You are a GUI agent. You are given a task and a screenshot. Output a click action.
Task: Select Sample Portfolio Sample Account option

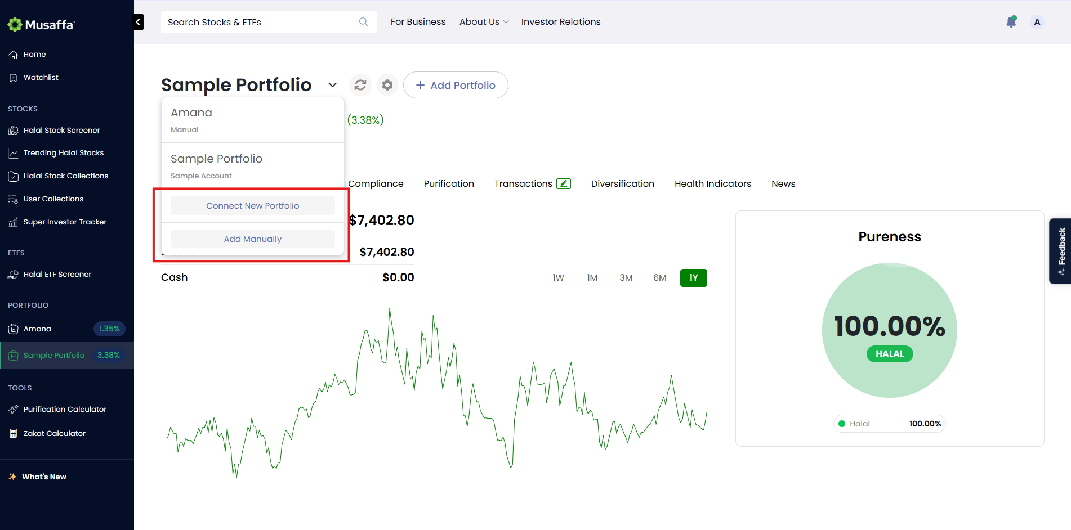253,167
